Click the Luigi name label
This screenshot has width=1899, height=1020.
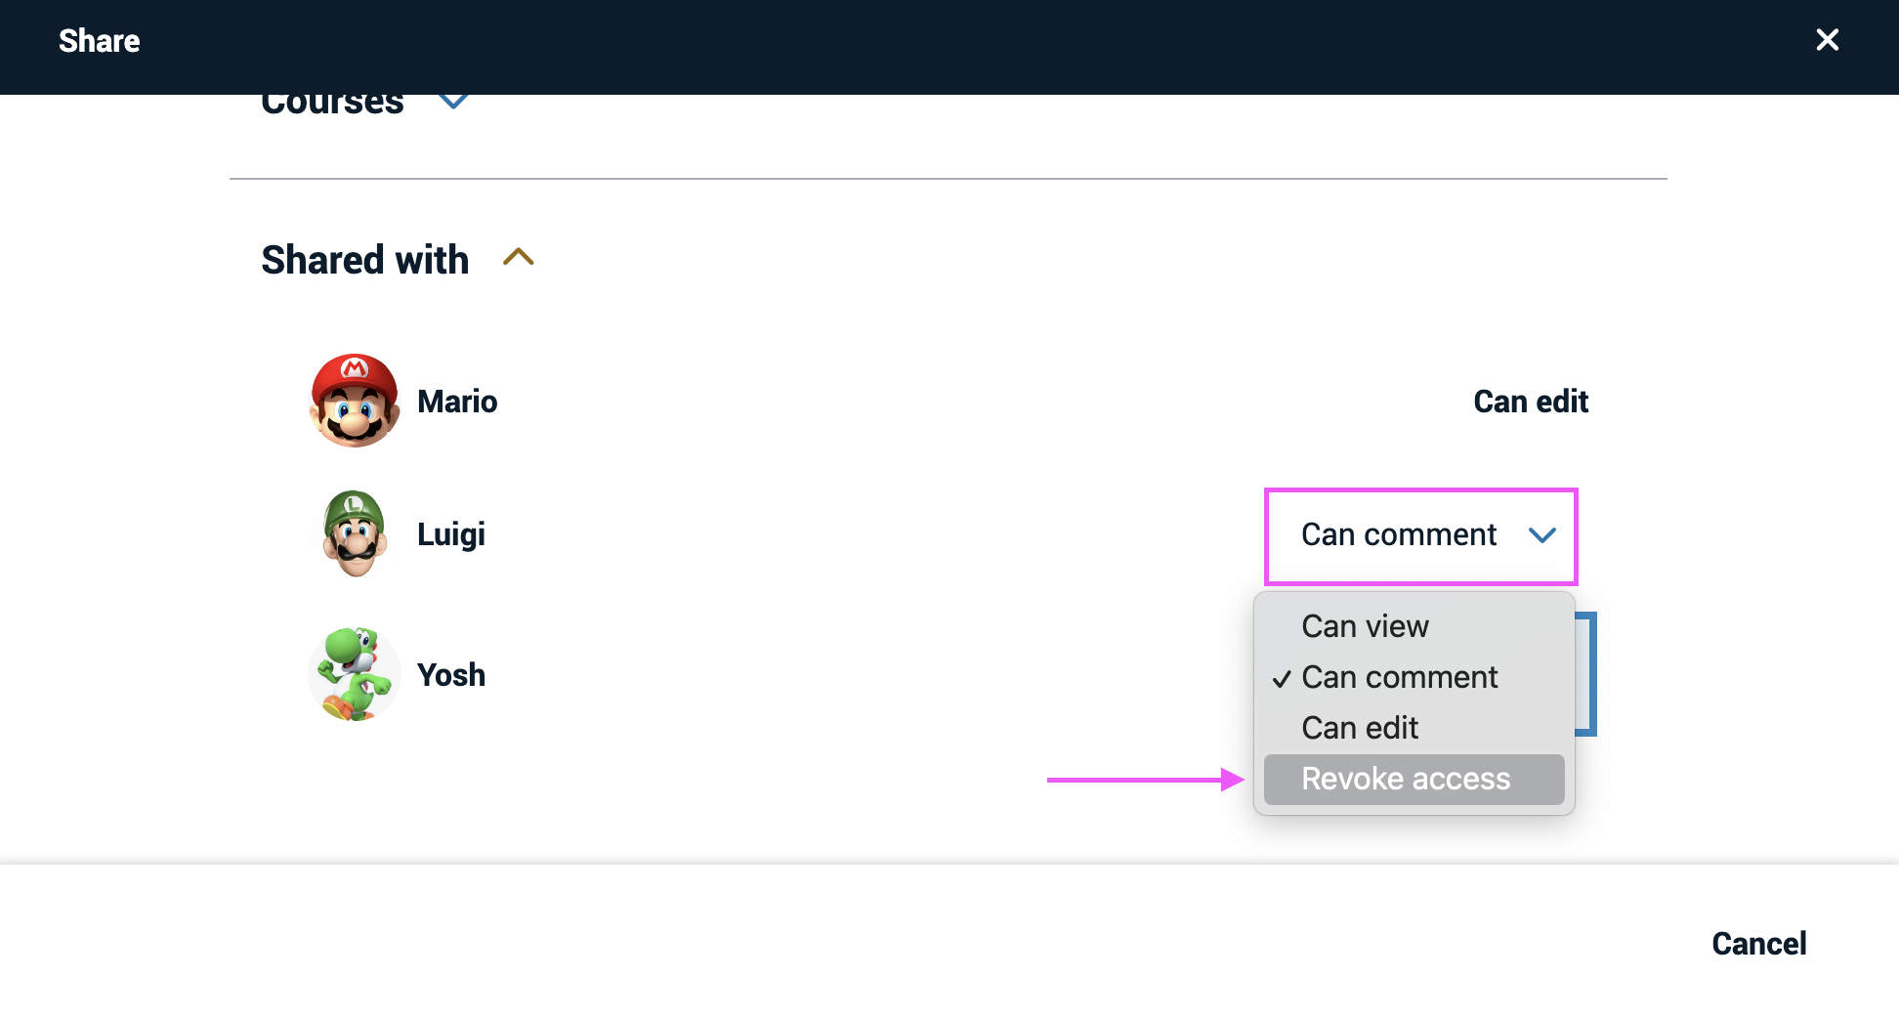pos(451,535)
